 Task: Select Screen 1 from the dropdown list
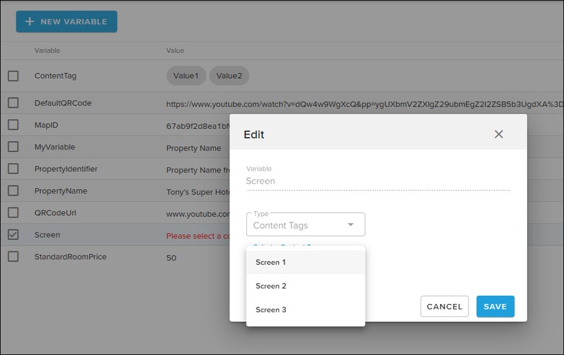271,262
